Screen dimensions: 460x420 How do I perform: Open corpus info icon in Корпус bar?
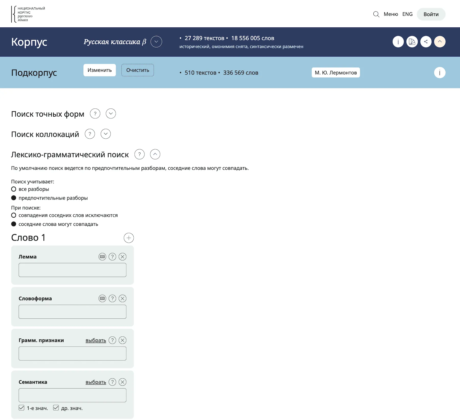[x=398, y=42]
